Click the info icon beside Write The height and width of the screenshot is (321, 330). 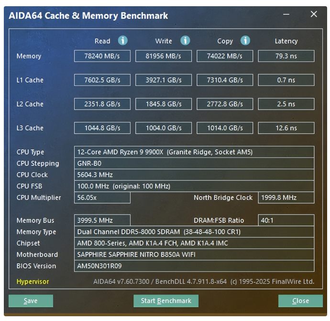pos(185,41)
